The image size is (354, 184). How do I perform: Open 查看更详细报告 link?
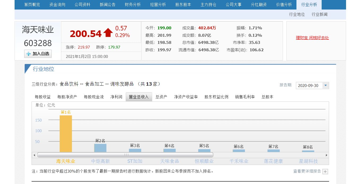pos(307,171)
